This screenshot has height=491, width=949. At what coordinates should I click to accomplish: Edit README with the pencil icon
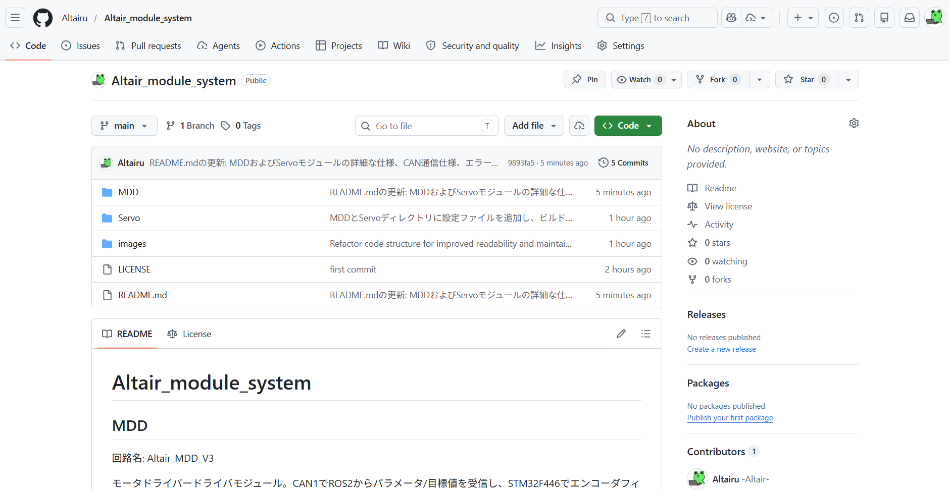pyautogui.click(x=621, y=334)
